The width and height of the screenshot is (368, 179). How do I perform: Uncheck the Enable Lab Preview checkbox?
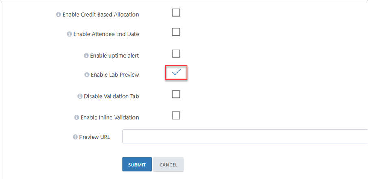(x=176, y=73)
